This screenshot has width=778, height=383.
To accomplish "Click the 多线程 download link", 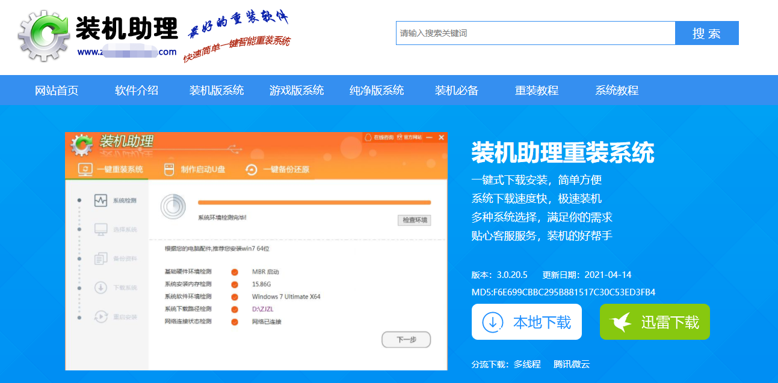I will click(x=527, y=364).
